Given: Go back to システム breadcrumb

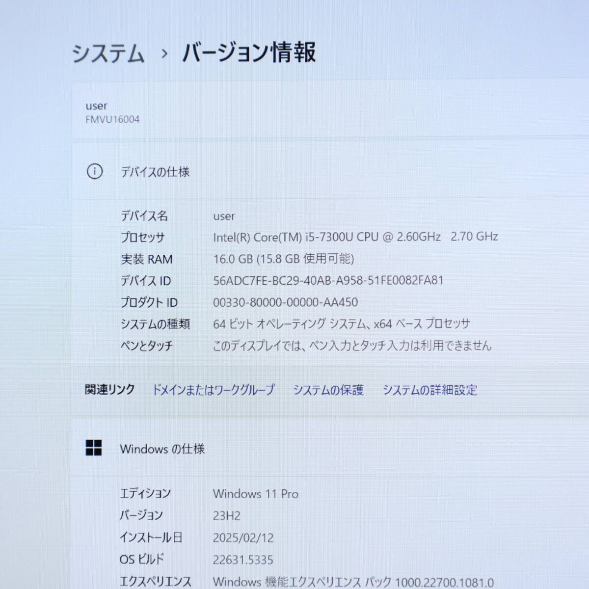Looking at the screenshot, I should [x=108, y=53].
